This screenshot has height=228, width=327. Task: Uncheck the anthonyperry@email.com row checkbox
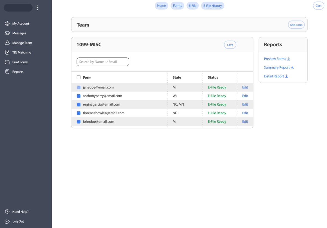79,96
